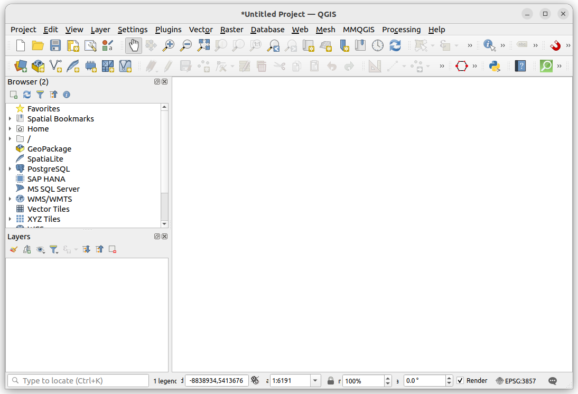Create a new GeoPackage layer
This screenshot has width=578, height=394.
[38, 66]
